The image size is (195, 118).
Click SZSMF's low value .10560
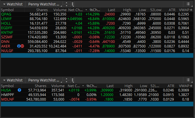tap(140, 37)
